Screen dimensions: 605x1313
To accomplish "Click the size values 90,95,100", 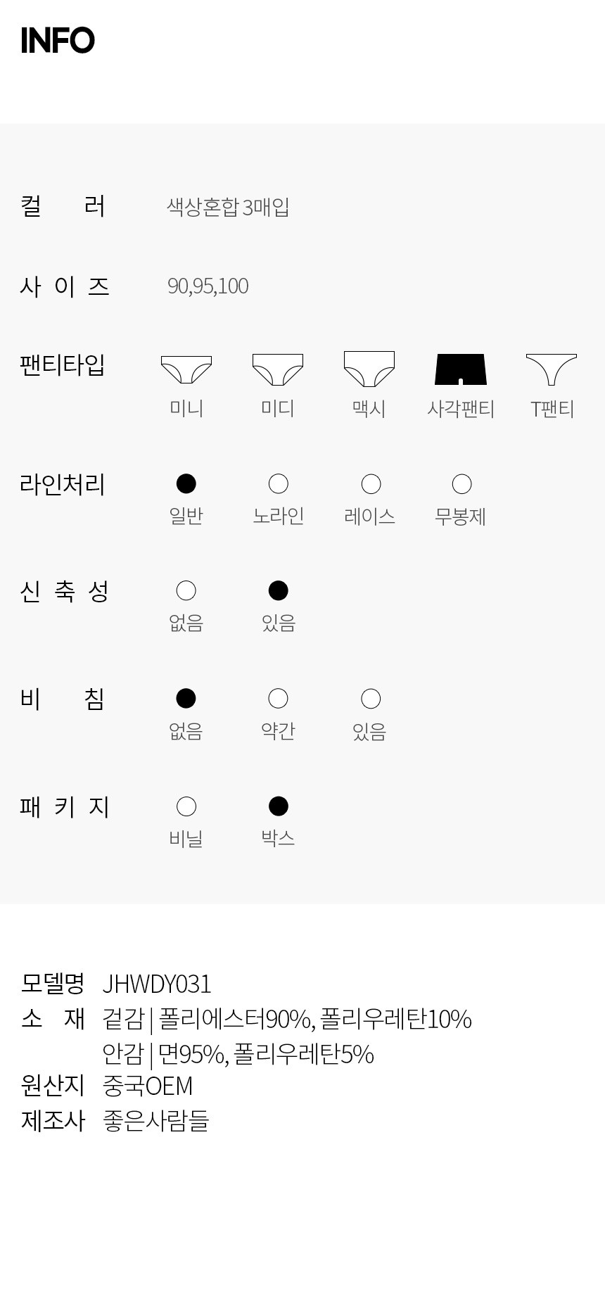I will (208, 286).
